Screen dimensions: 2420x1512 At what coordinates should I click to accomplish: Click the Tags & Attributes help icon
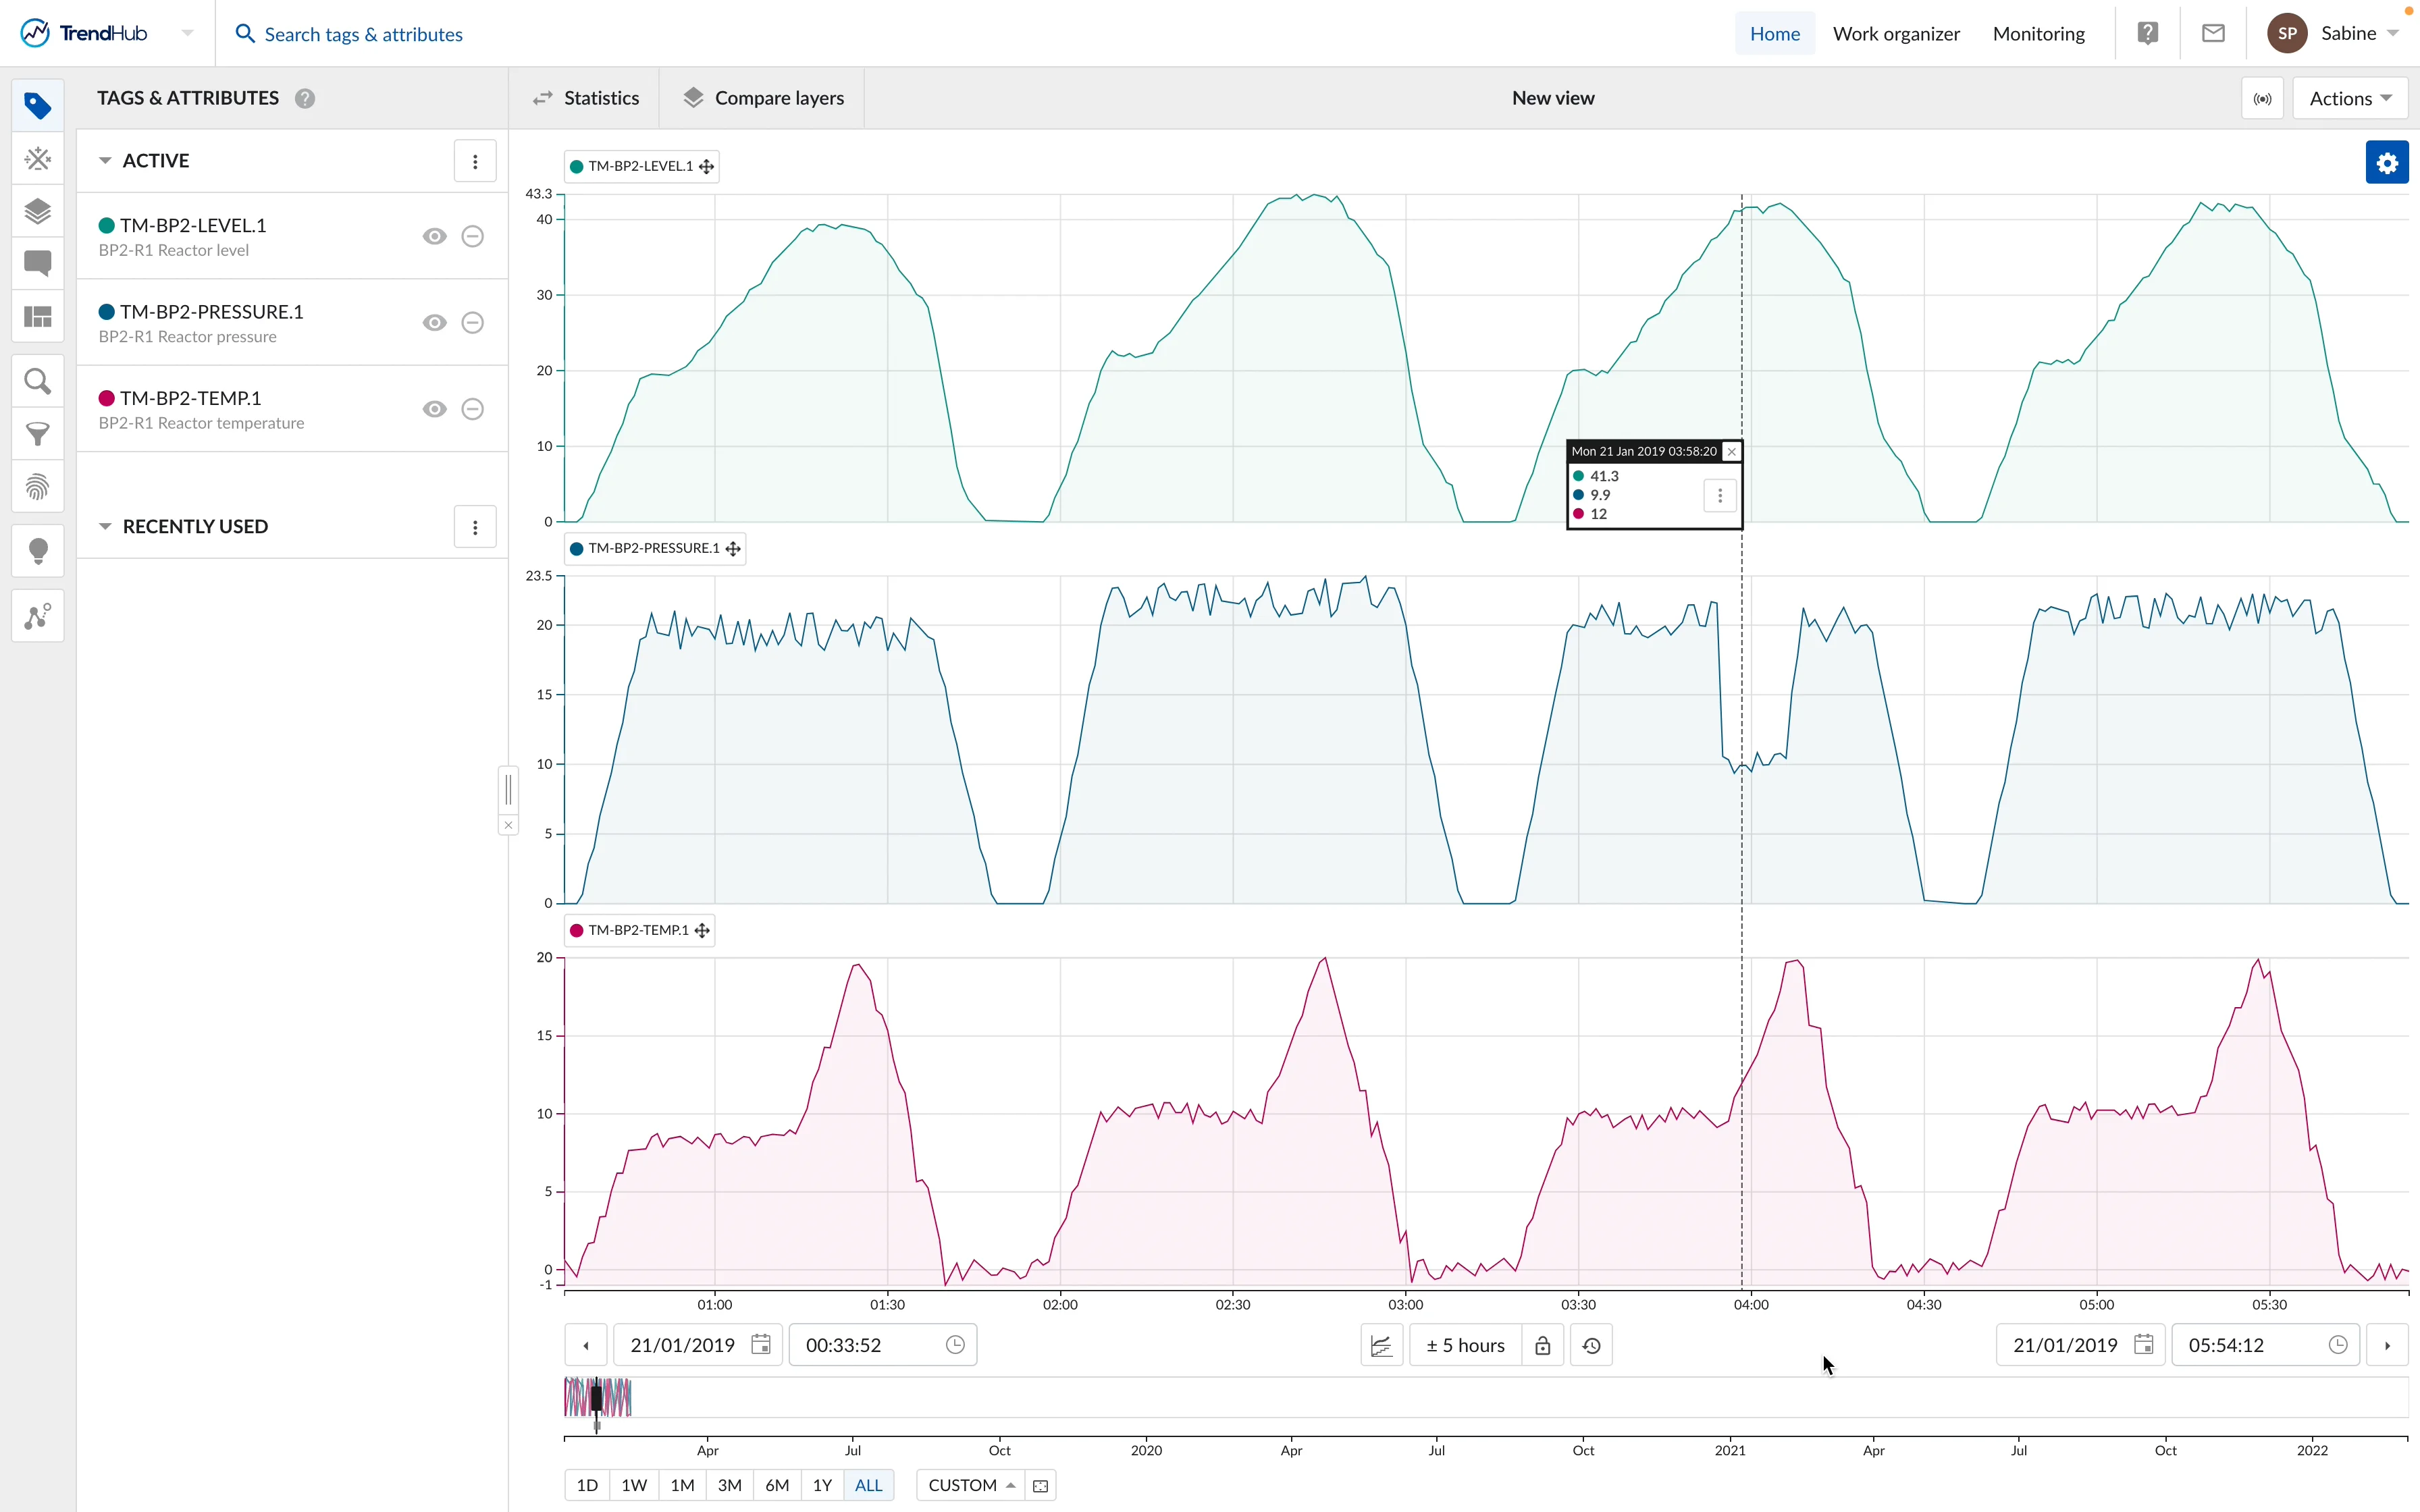tap(305, 98)
